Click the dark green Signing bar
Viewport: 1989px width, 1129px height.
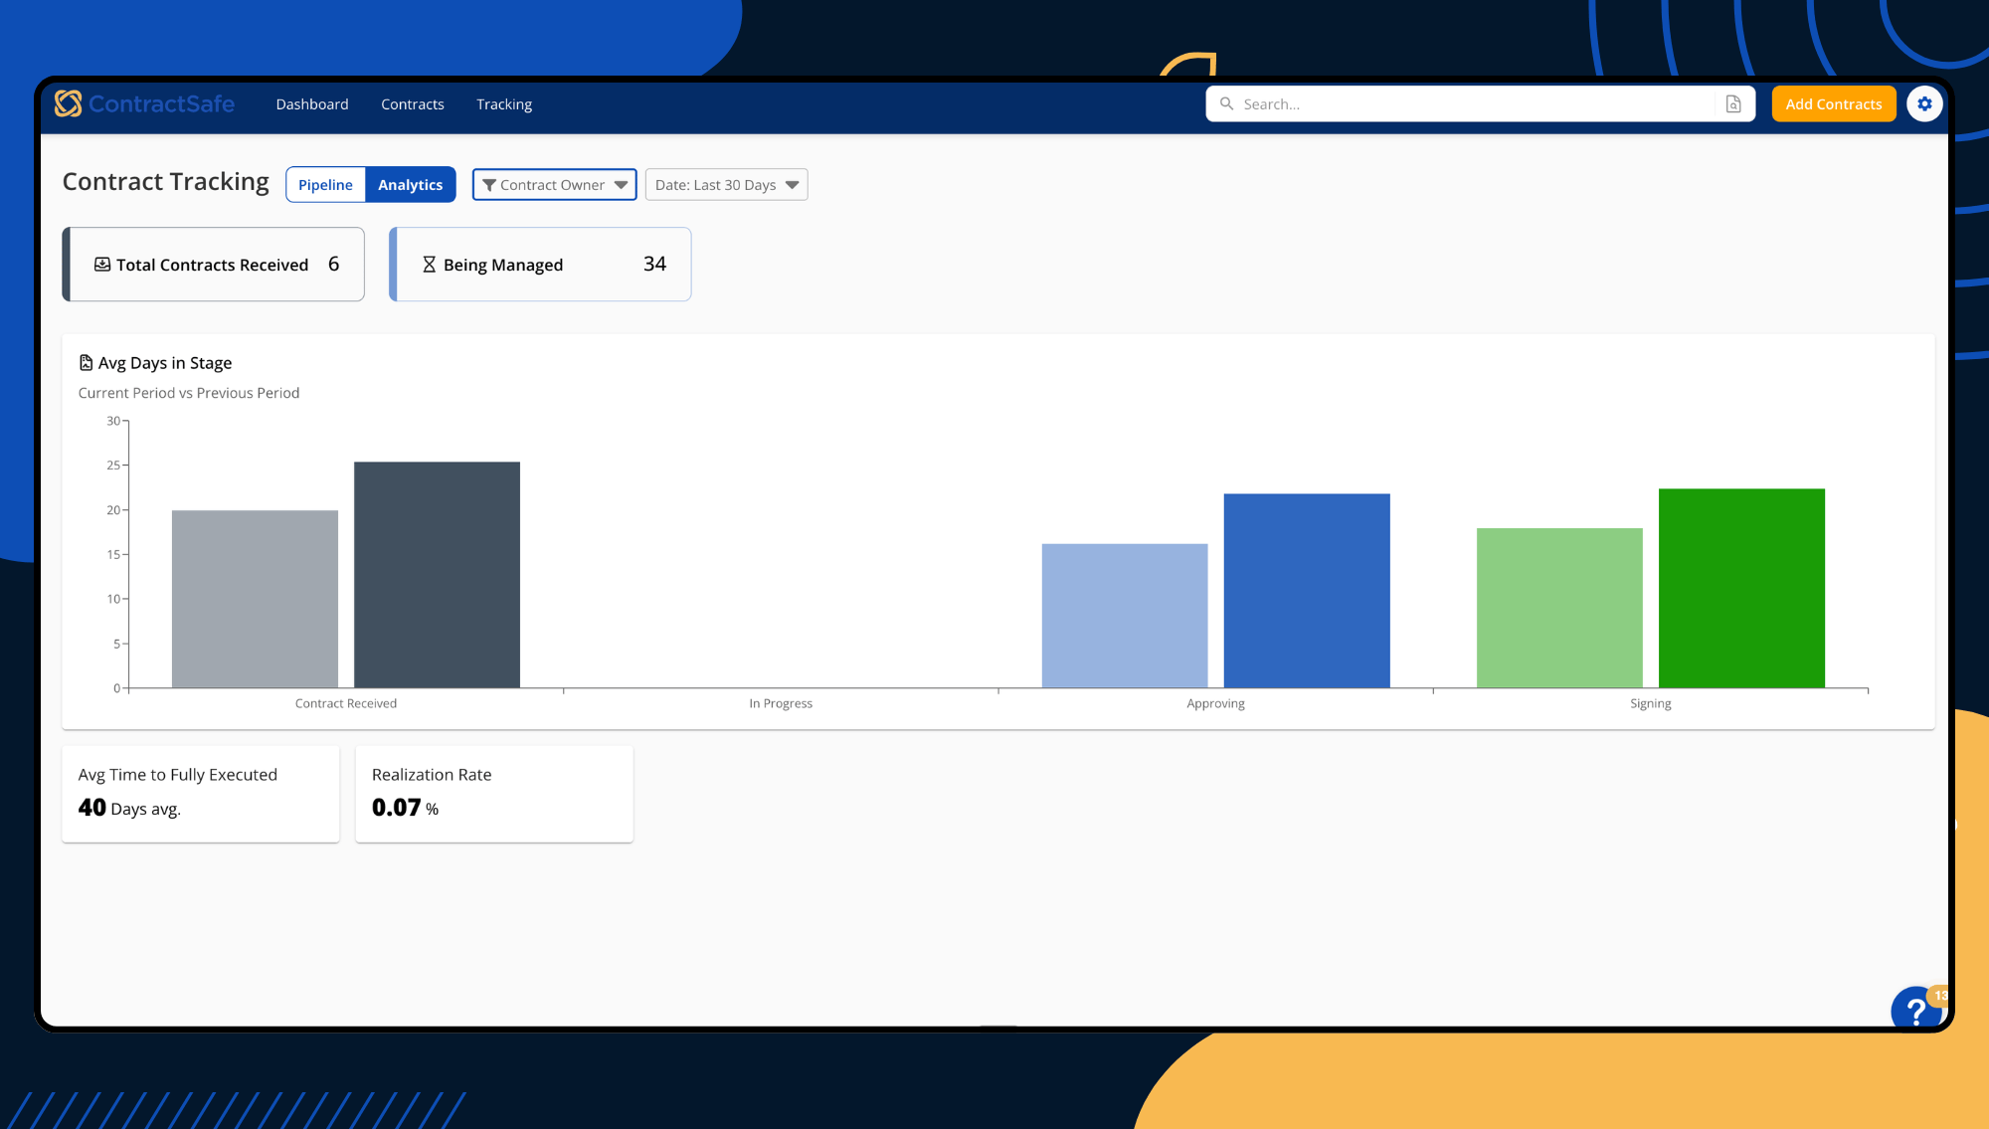pyautogui.click(x=1741, y=587)
